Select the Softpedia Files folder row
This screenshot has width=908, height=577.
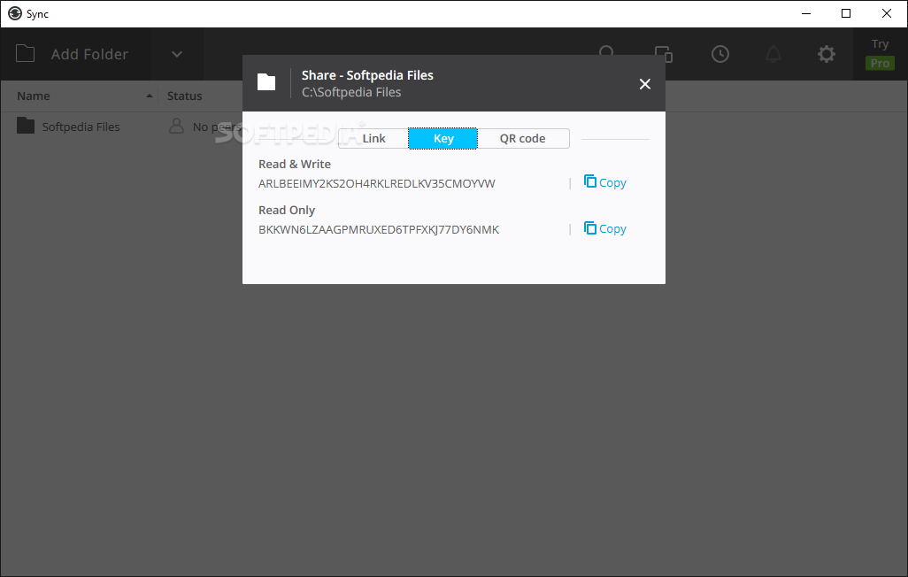121,127
